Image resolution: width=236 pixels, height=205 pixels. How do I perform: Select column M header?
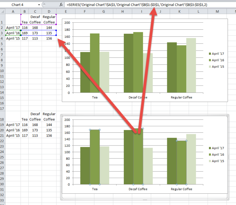tap(217, 11)
